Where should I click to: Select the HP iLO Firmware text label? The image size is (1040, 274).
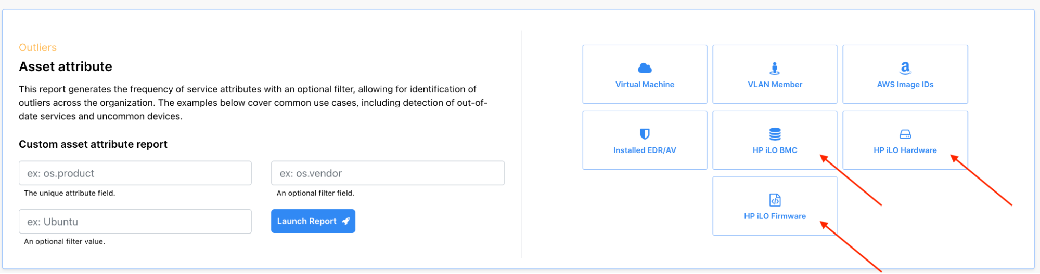point(775,216)
